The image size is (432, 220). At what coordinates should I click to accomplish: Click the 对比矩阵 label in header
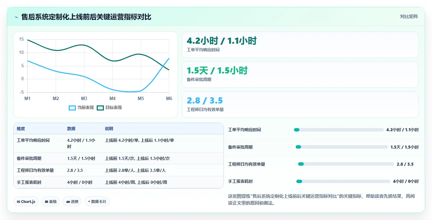(x=409, y=16)
